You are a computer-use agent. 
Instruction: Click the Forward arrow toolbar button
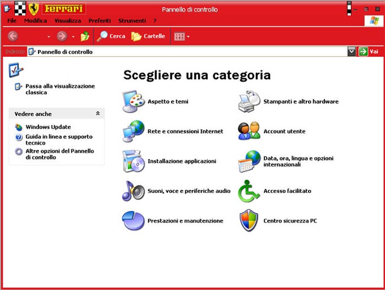coord(62,36)
